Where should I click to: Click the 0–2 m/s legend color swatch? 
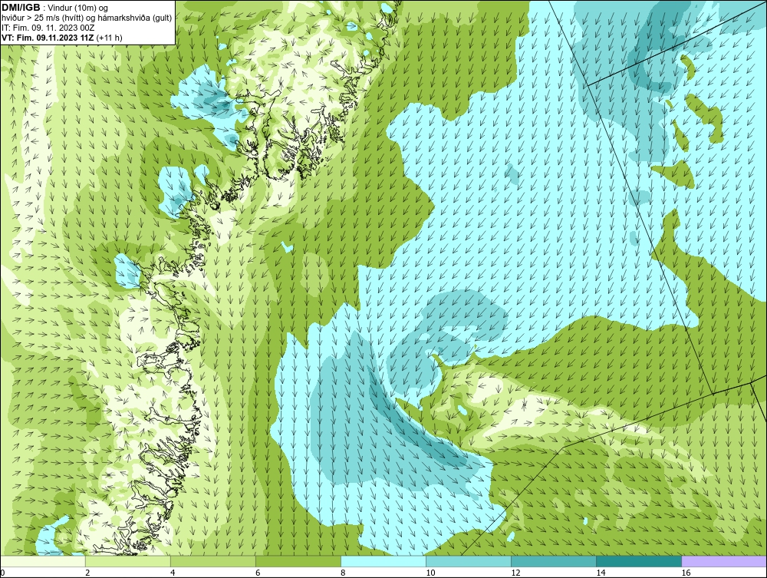(43, 561)
